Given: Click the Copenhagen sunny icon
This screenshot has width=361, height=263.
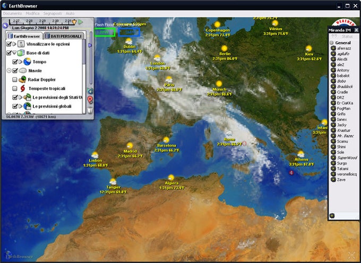Looking at the screenshot, I should (217, 24).
